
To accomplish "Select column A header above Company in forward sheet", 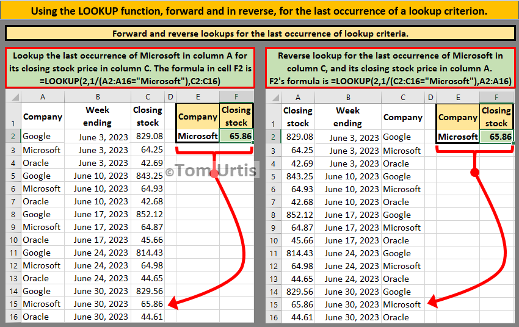I will point(43,97).
